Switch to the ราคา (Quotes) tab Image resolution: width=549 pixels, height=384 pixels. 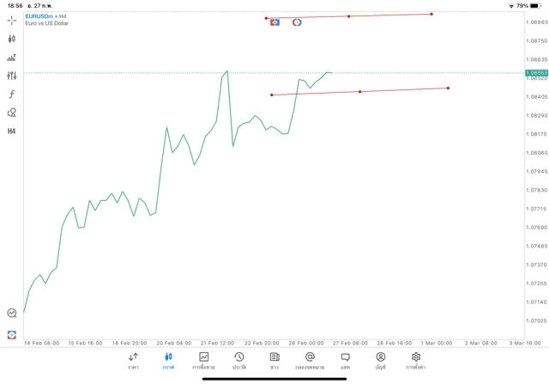pos(133,360)
